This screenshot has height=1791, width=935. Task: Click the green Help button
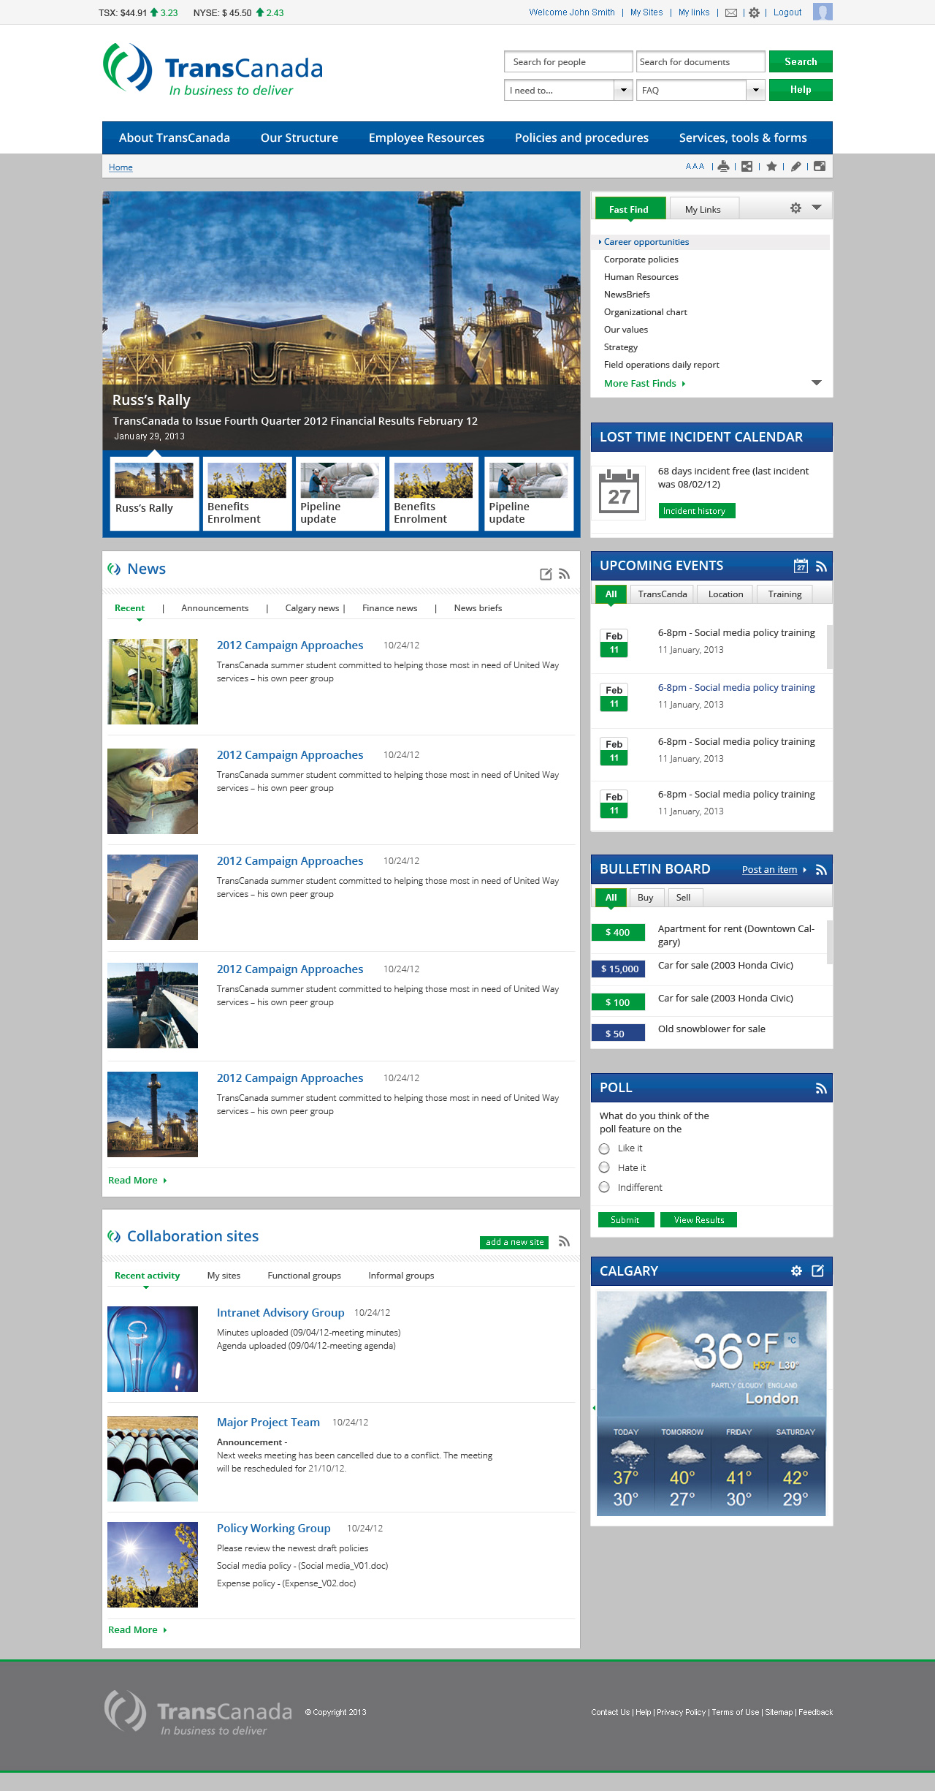[801, 90]
